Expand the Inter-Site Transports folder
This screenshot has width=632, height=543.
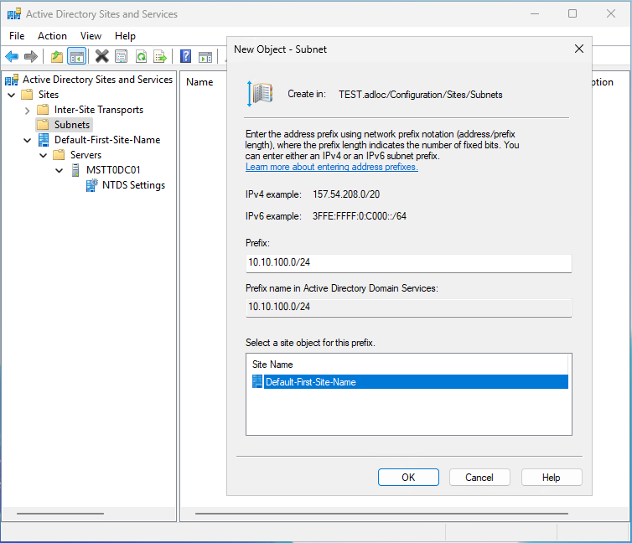coord(27,110)
